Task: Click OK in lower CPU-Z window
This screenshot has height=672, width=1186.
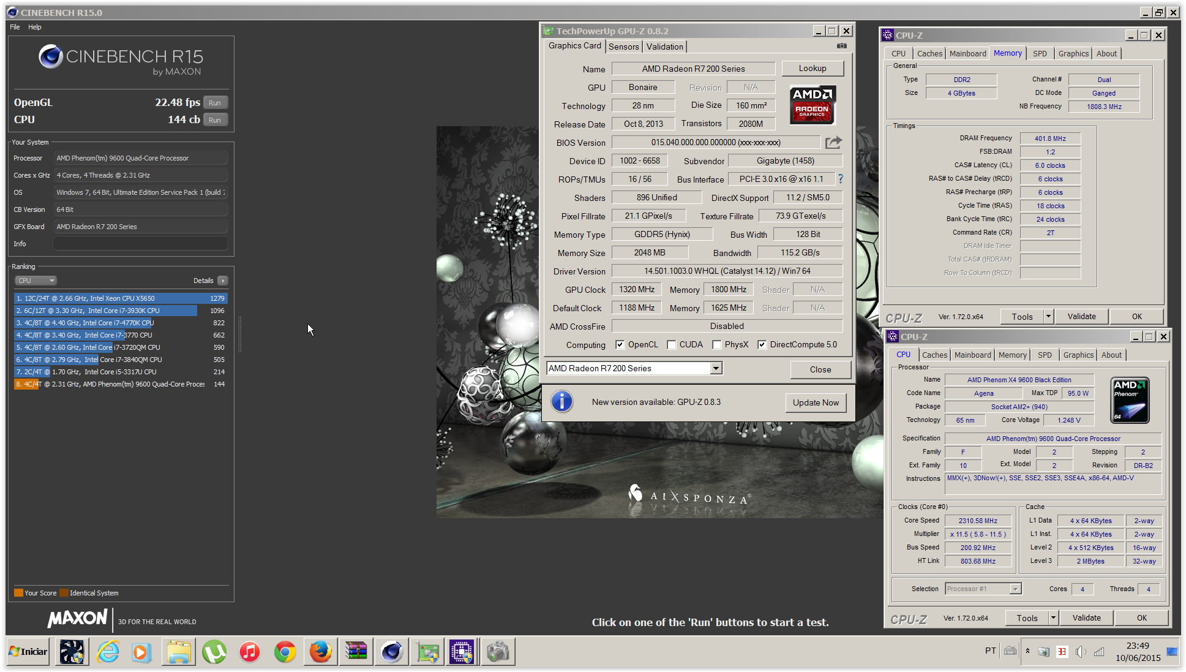Action: (x=1141, y=618)
